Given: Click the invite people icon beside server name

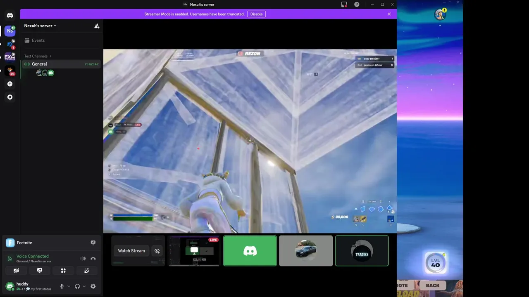Looking at the screenshot, I should (x=97, y=26).
